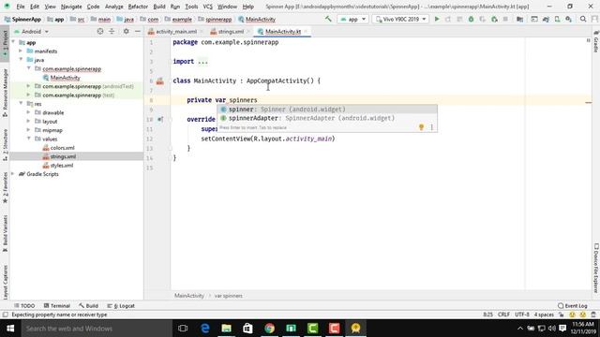This screenshot has height=337, width=600.
Task: Open the Logcat tool window
Action: point(121,306)
